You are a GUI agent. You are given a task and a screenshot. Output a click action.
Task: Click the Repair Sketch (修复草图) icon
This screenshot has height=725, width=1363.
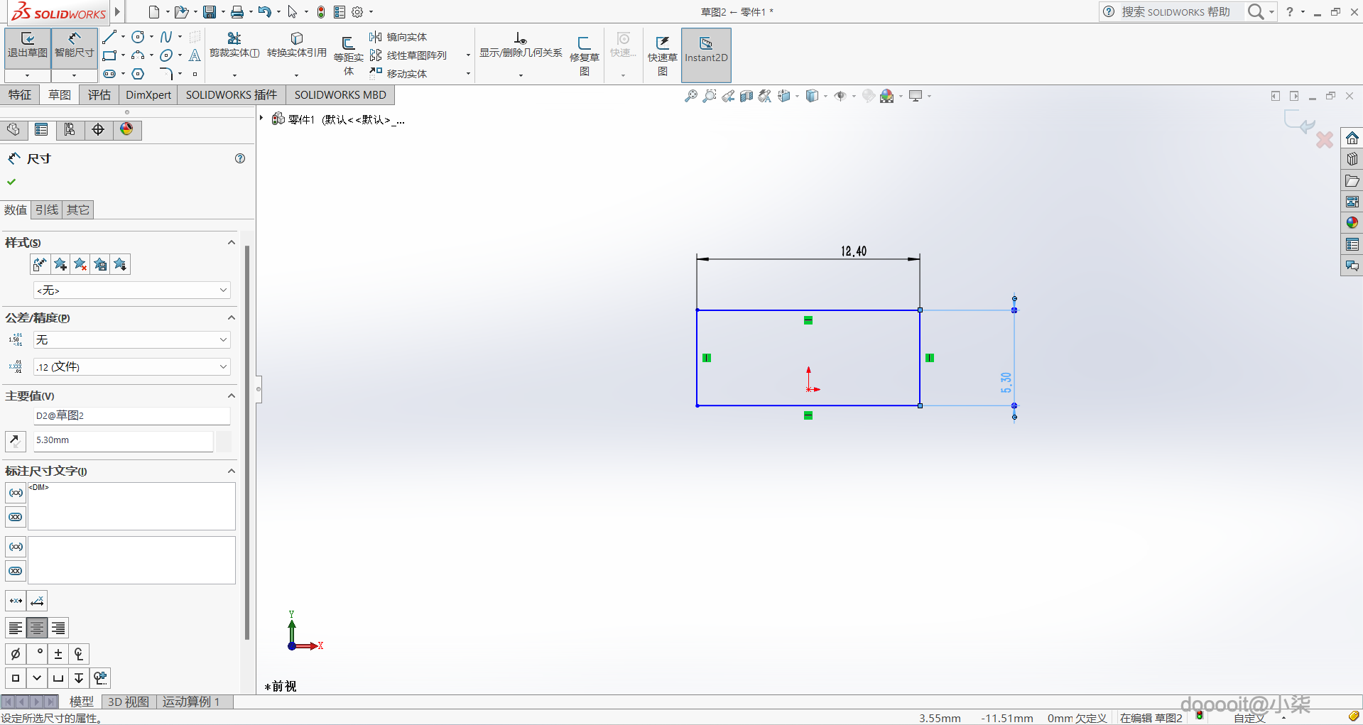coord(585,55)
